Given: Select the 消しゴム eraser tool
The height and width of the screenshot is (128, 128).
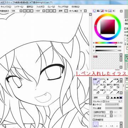Looking at the screenshot, I should (103, 86).
